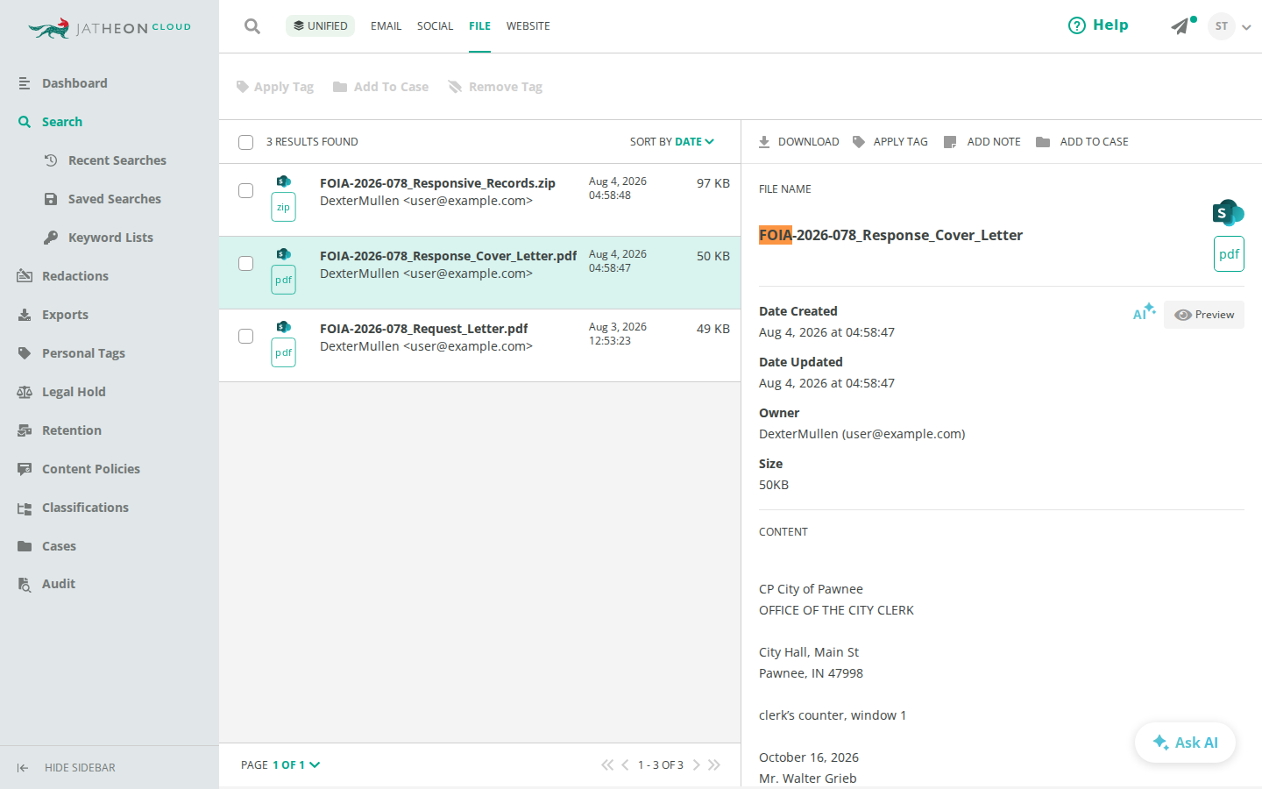This screenshot has height=789, width=1262.
Task: Click Hide Sidebar at bottom left
Action: click(66, 768)
